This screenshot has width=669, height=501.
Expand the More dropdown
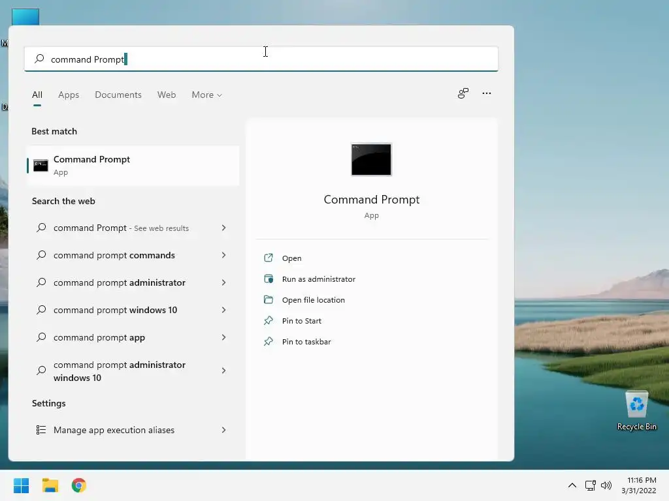pos(207,95)
